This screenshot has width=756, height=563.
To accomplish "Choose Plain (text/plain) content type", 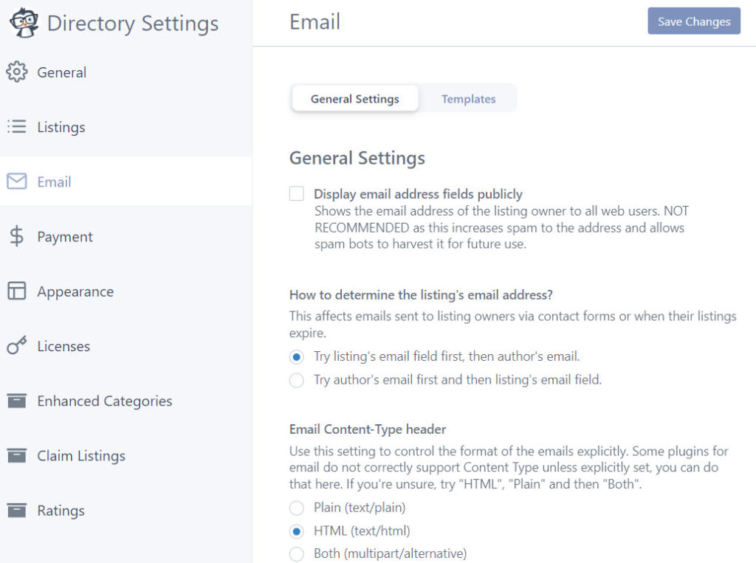I will (x=297, y=508).
